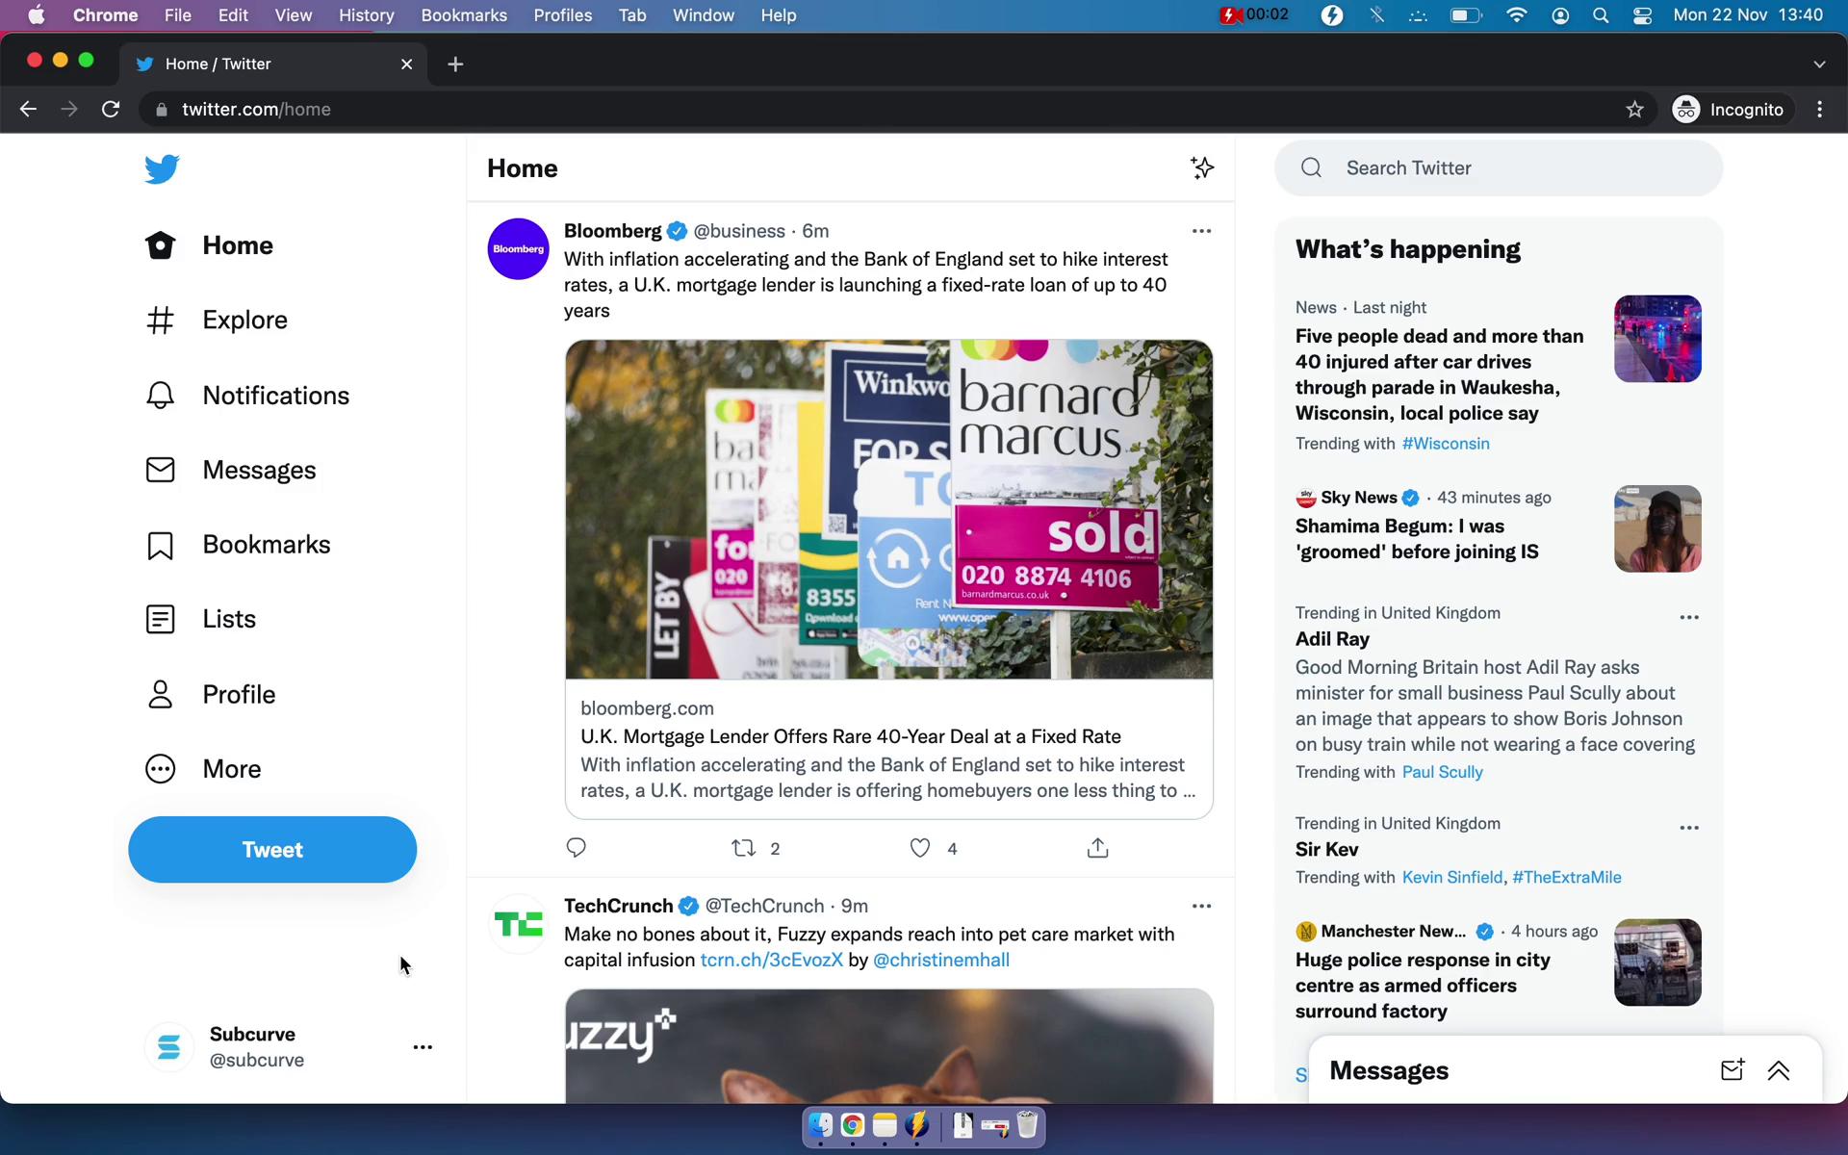Open the Sky News profile link

click(x=1357, y=498)
